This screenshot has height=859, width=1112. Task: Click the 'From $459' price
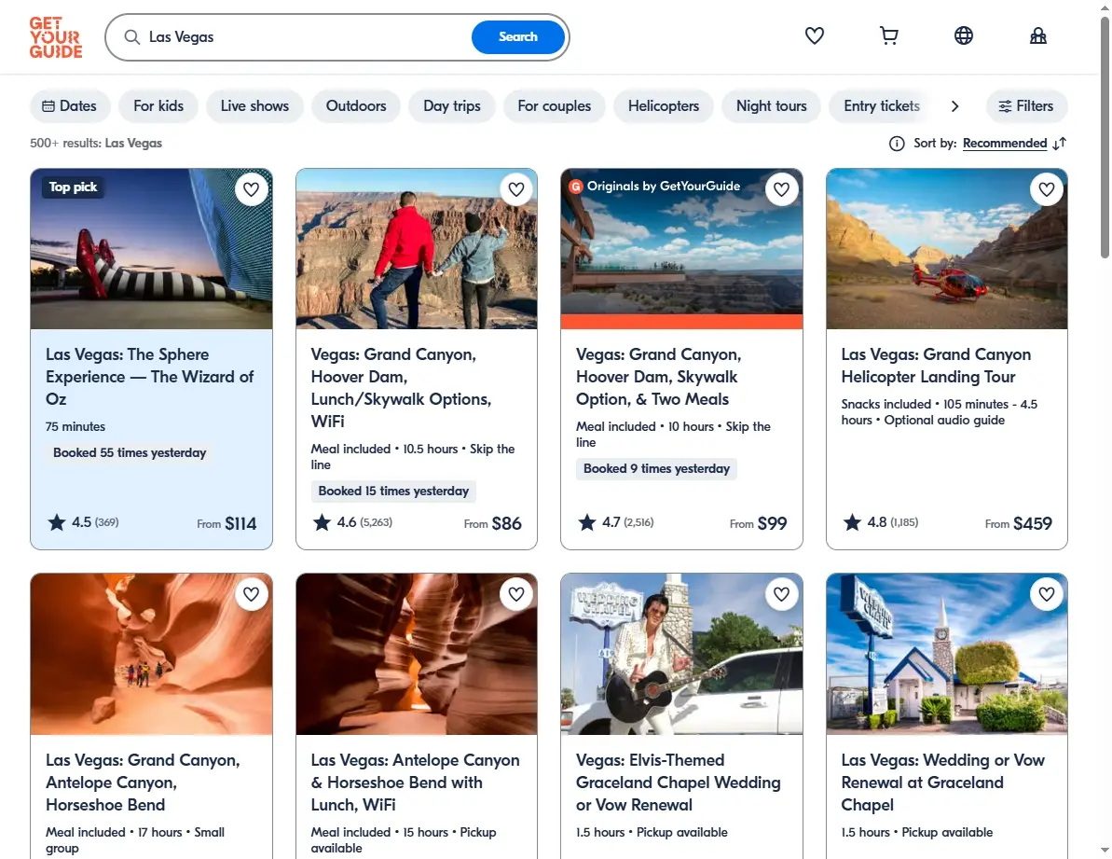coord(1019,523)
